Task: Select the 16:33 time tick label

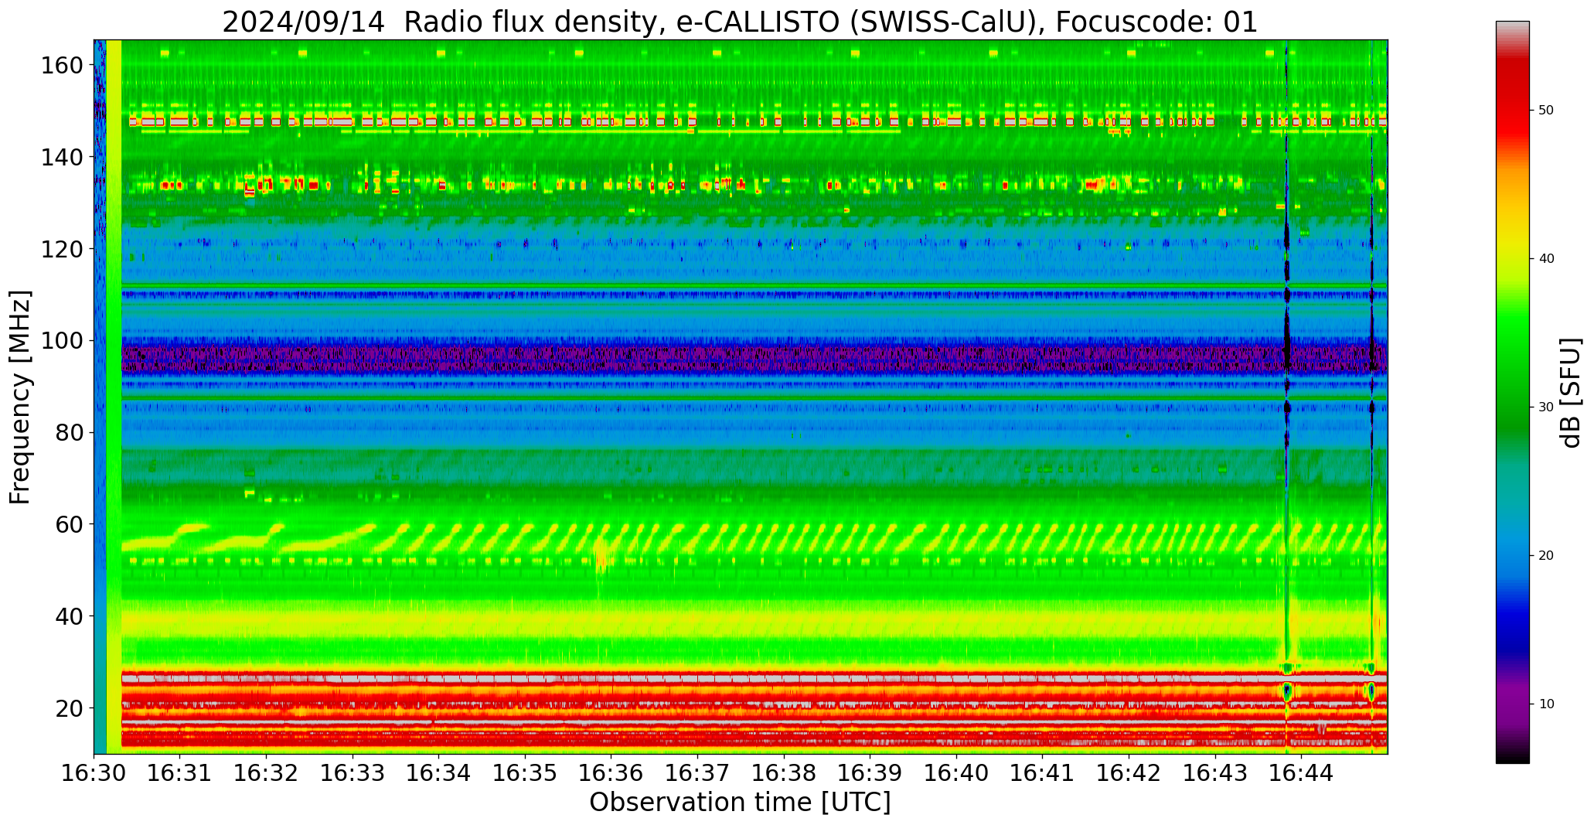Action: point(353,772)
